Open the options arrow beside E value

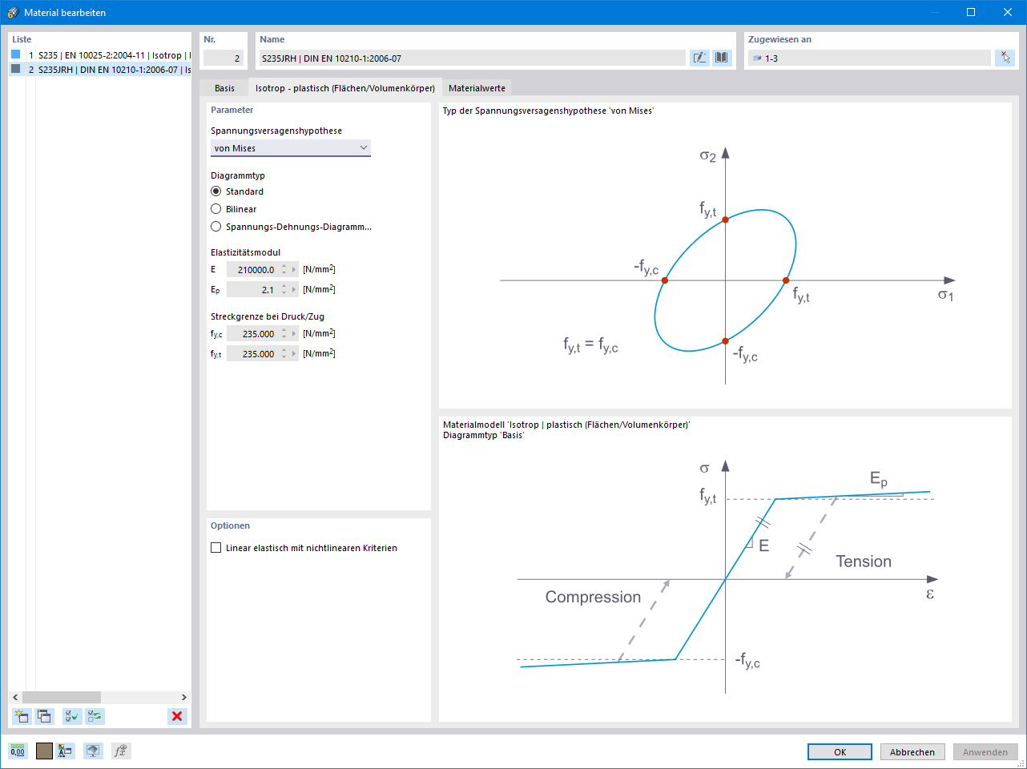294,270
